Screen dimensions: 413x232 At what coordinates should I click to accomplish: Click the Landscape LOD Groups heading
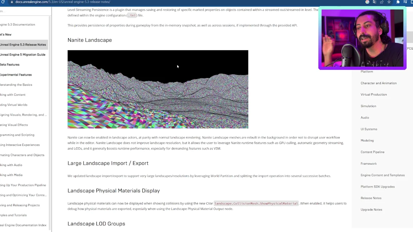click(96, 224)
